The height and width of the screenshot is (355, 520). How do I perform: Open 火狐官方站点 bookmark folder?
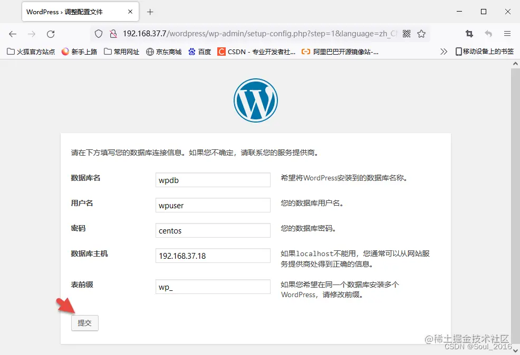pos(31,52)
